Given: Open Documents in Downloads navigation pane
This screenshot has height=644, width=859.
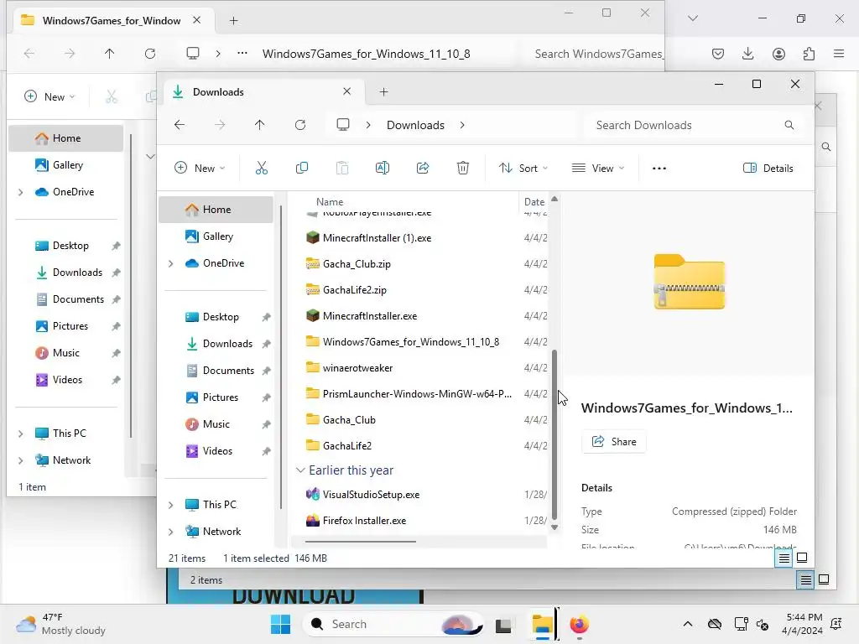Looking at the screenshot, I should click(x=216, y=370).
